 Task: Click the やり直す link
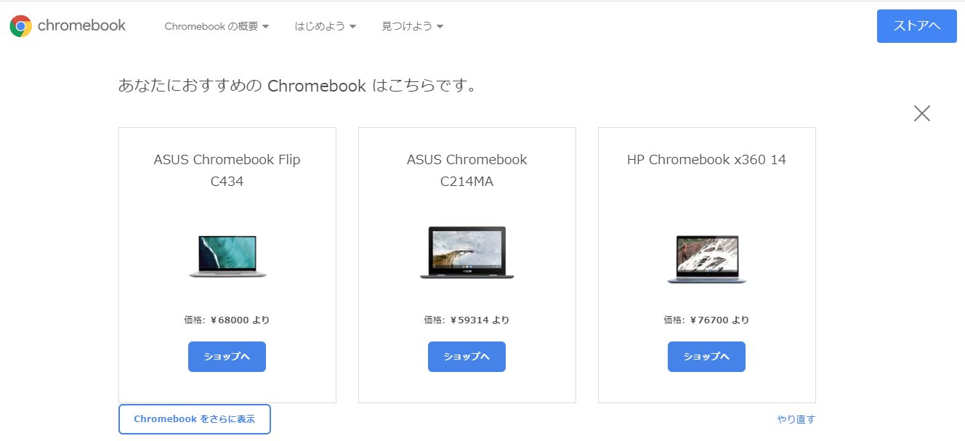click(x=796, y=419)
